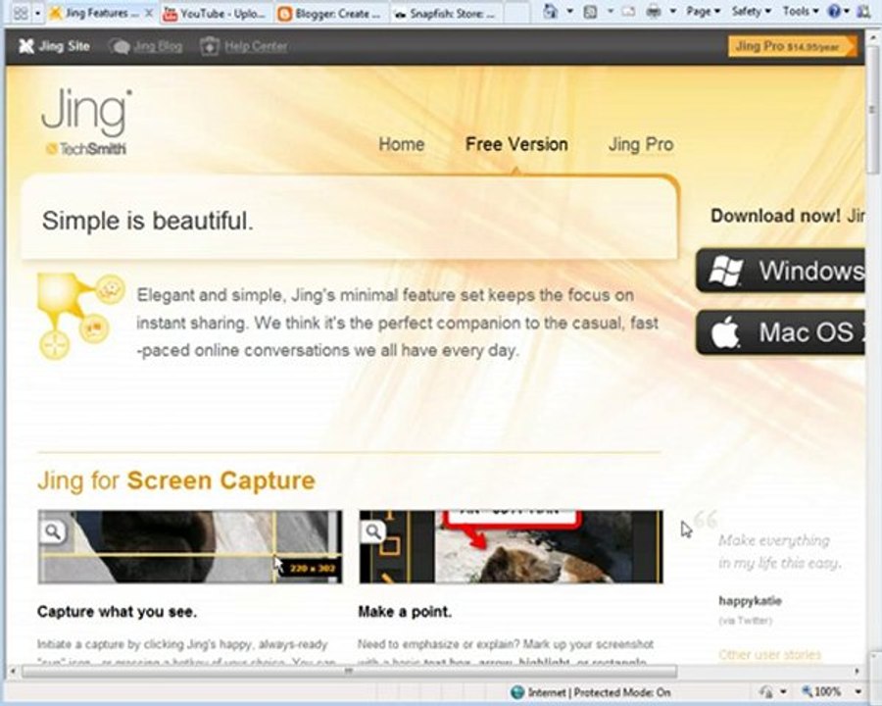Click the Feeds toolbar icon

click(x=590, y=11)
